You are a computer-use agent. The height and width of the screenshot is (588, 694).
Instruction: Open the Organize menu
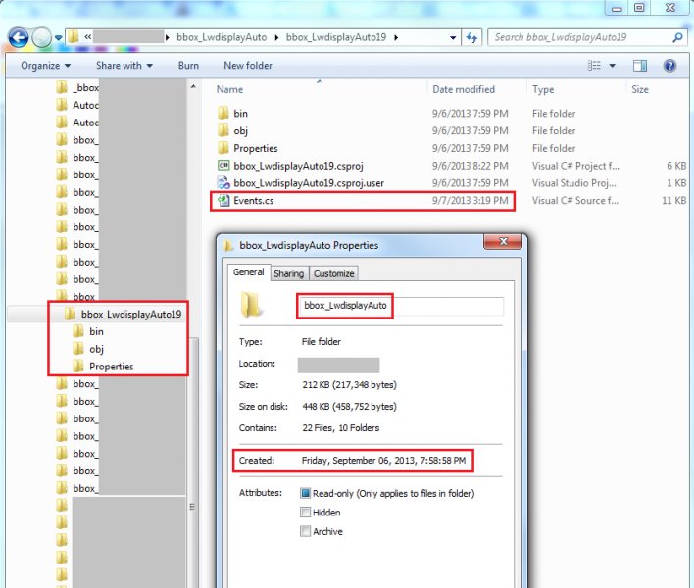(46, 66)
